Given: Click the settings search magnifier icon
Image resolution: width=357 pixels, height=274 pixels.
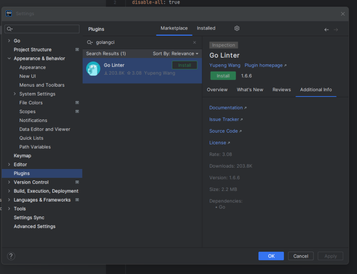Looking at the screenshot, I should click(x=9, y=29).
